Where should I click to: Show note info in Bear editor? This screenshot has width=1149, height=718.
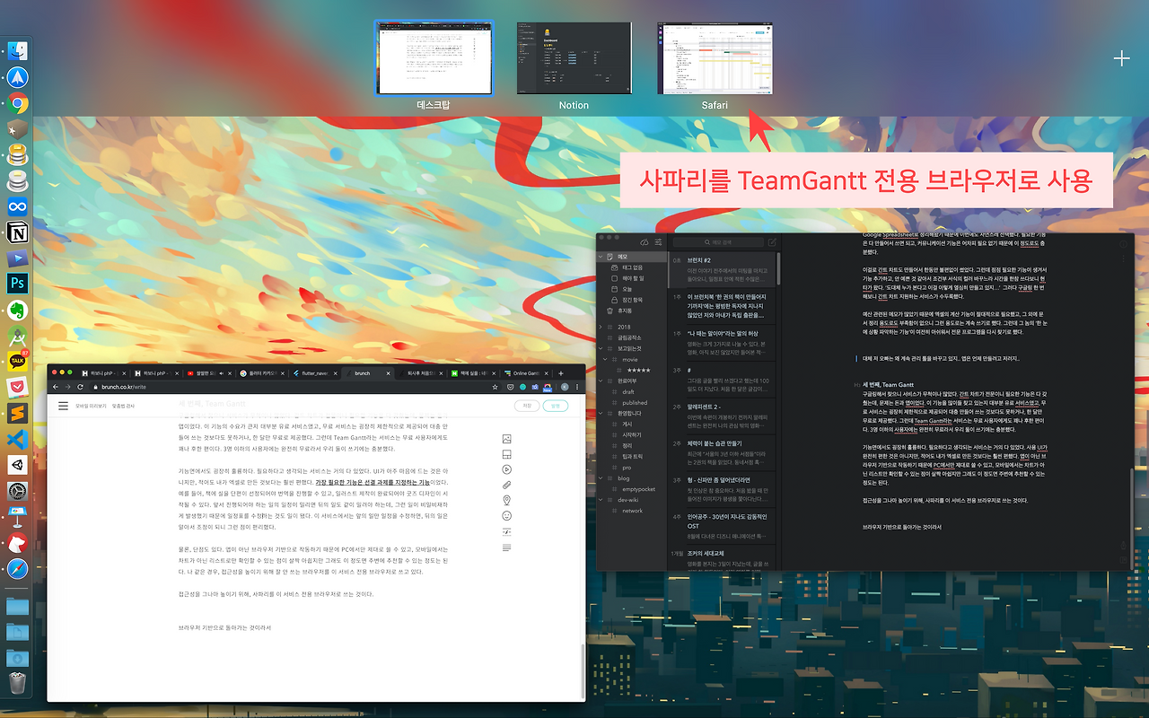tap(1123, 242)
